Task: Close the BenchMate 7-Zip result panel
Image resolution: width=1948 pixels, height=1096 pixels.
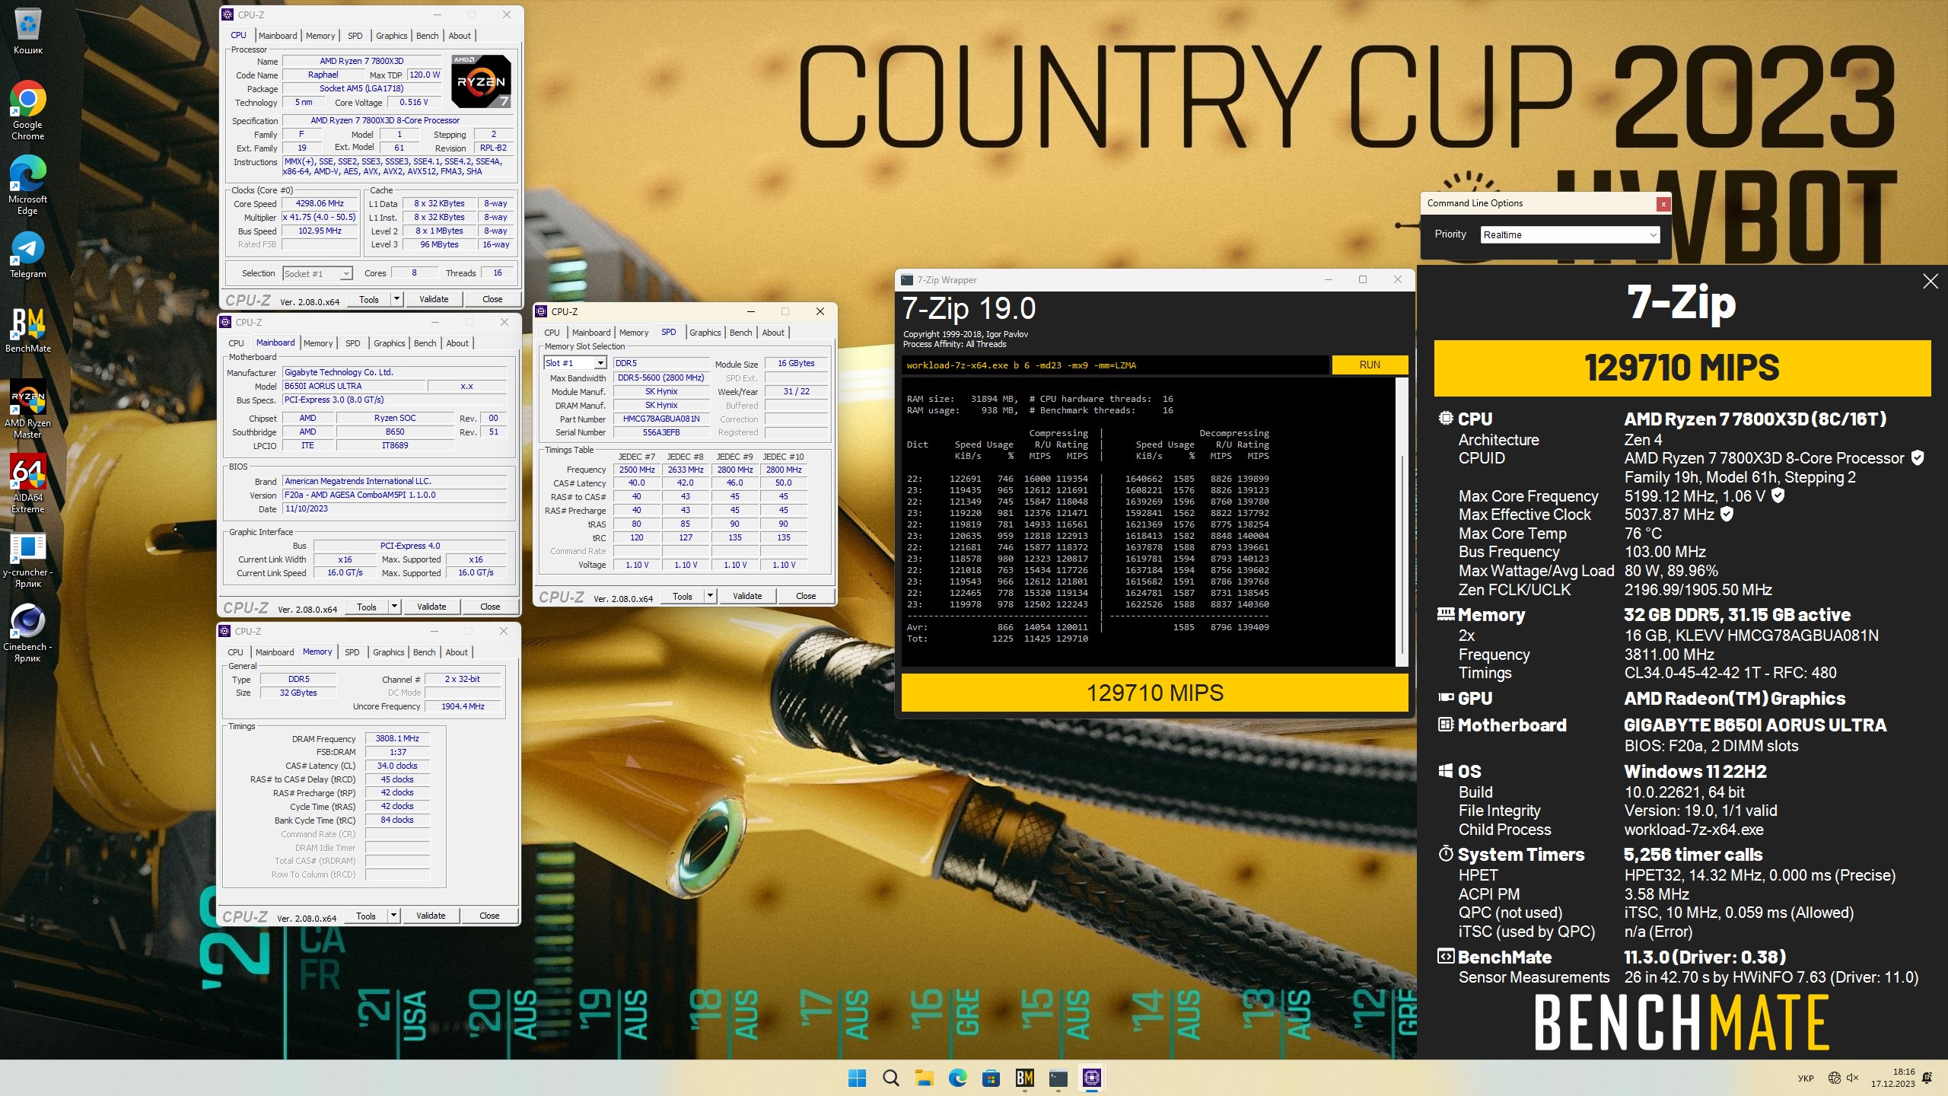Action: (1930, 282)
